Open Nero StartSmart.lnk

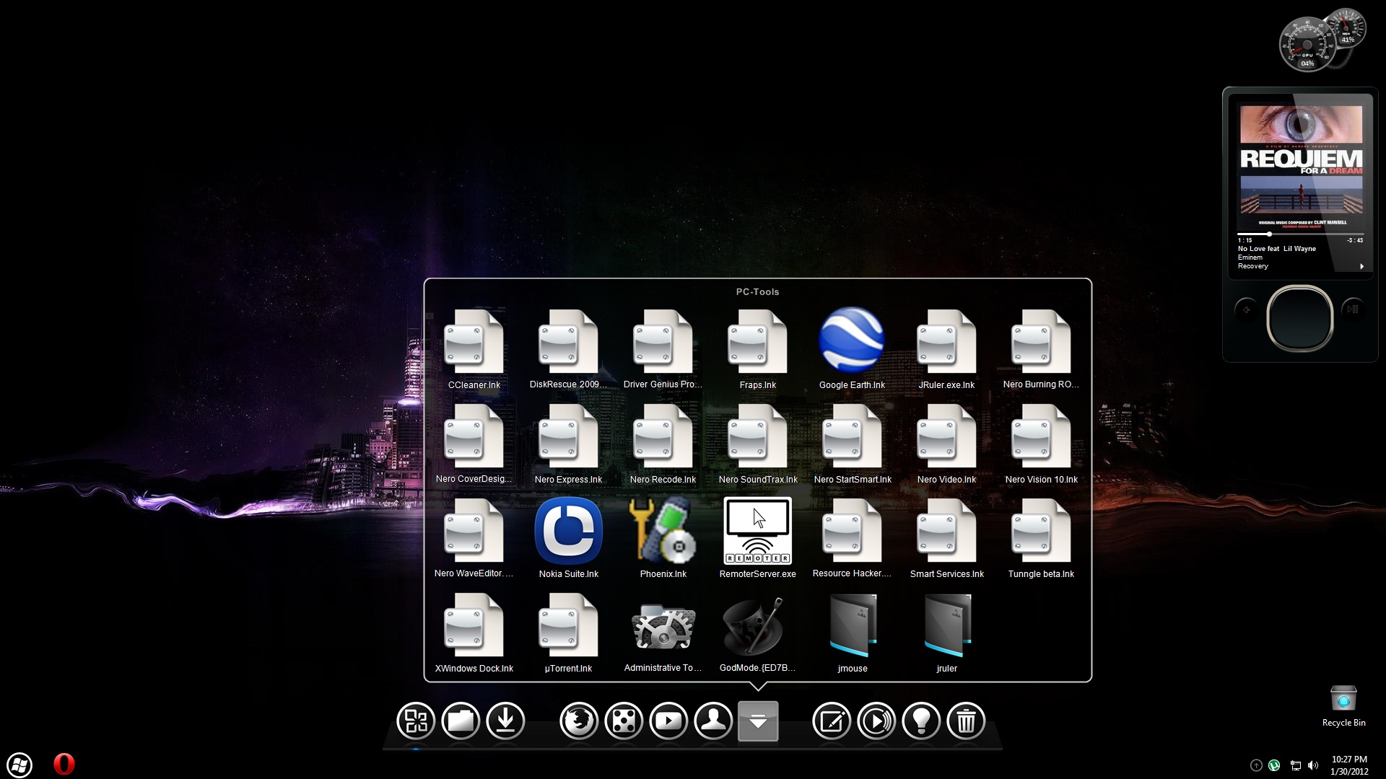852,444
